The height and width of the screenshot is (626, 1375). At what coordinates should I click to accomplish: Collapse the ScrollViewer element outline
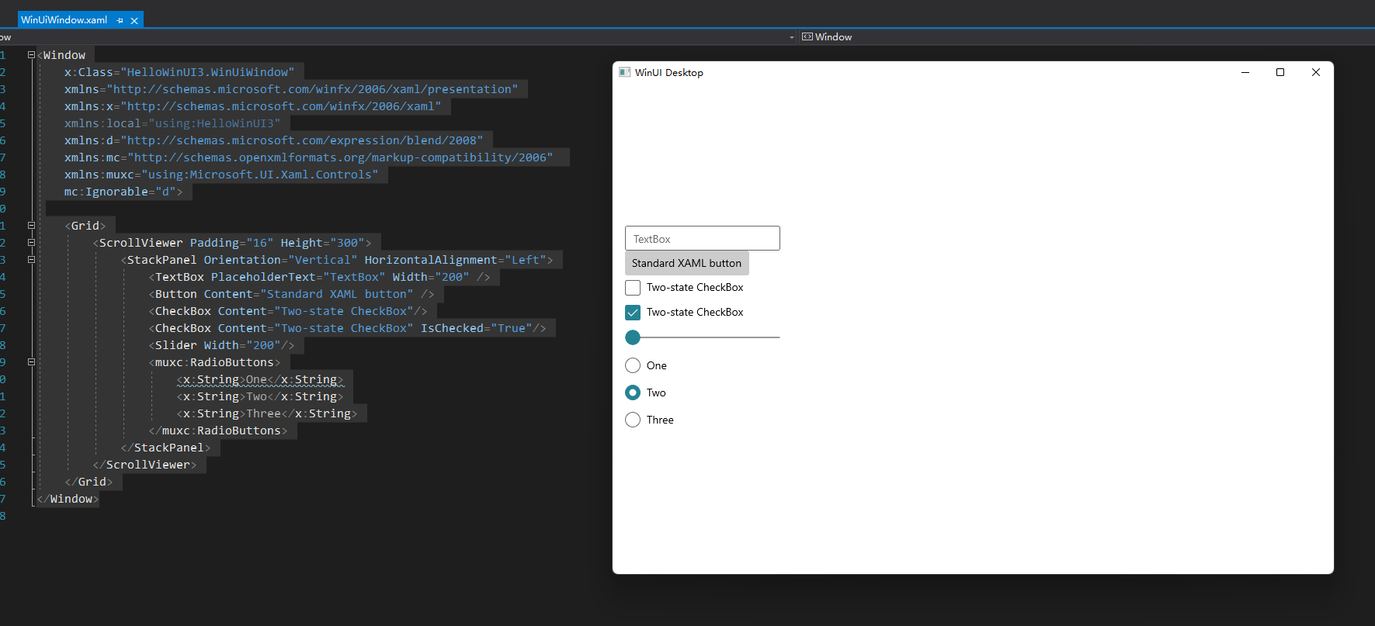[31, 243]
